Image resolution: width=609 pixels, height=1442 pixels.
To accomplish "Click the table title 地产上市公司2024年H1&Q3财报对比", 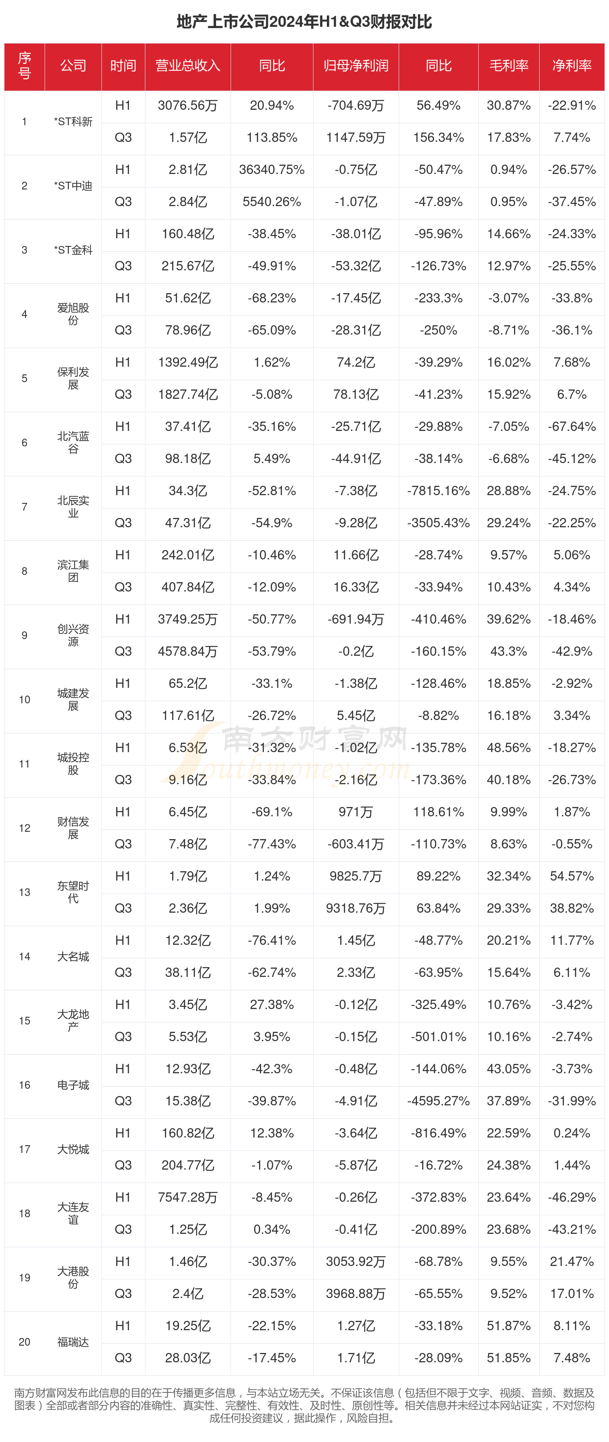I will (x=304, y=22).
